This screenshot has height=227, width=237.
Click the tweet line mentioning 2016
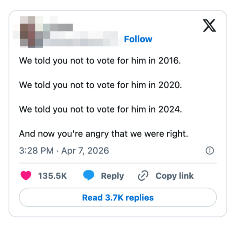click(100, 60)
